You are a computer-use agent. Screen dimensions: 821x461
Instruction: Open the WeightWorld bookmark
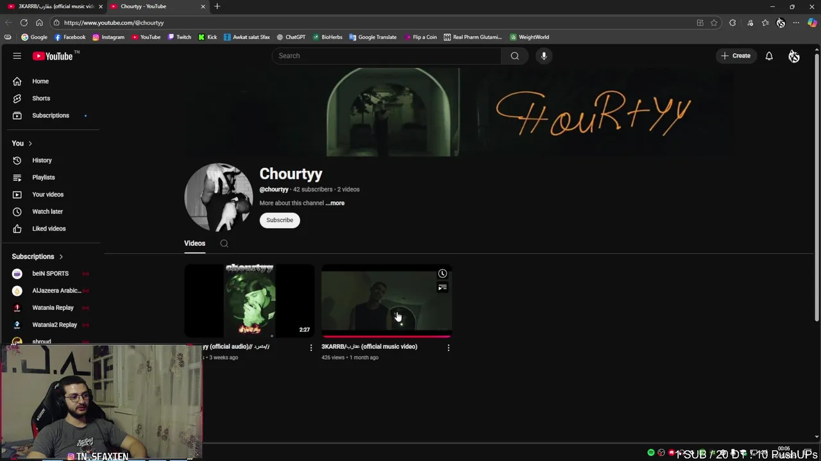[530, 37]
